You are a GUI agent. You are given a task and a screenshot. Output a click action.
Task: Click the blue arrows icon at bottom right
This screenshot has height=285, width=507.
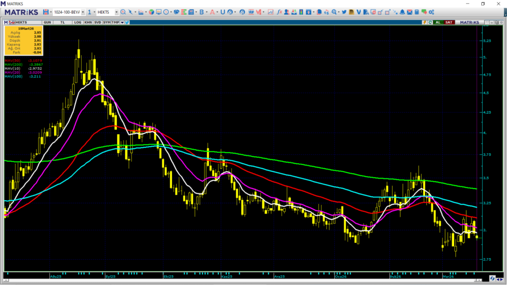tap(492, 278)
